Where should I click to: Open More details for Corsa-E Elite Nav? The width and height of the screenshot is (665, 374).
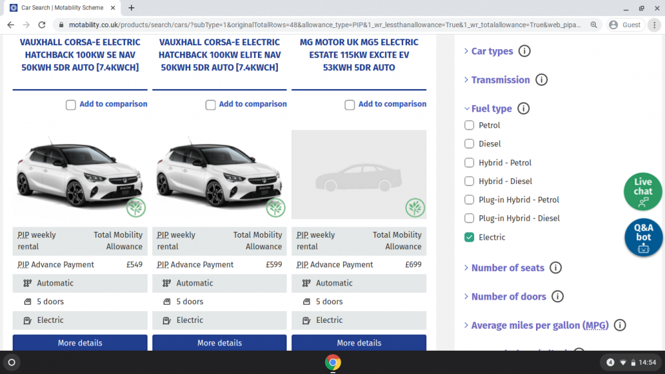[x=219, y=343]
